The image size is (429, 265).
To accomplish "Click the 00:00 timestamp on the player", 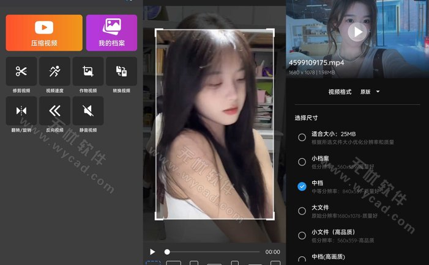I will pos(272,252).
